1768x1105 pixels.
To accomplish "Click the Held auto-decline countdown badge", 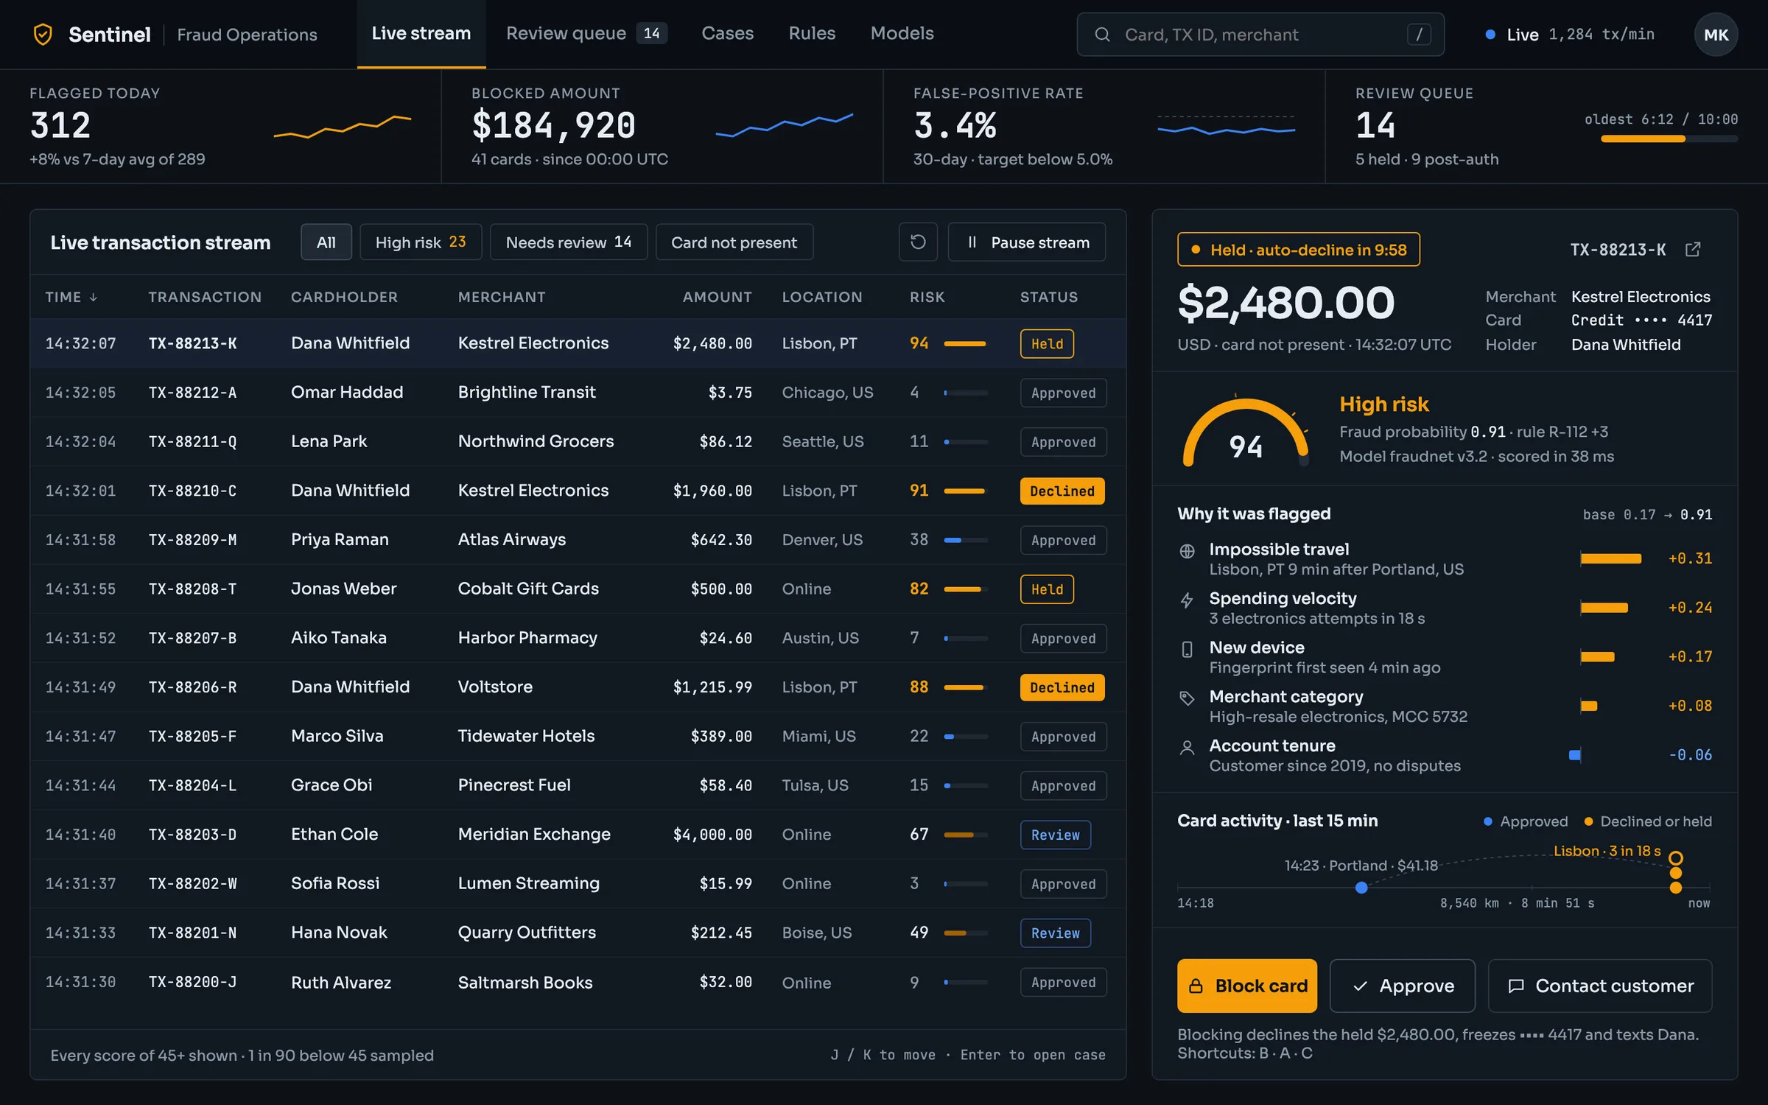I will pyautogui.click(x=1298, y=250).
